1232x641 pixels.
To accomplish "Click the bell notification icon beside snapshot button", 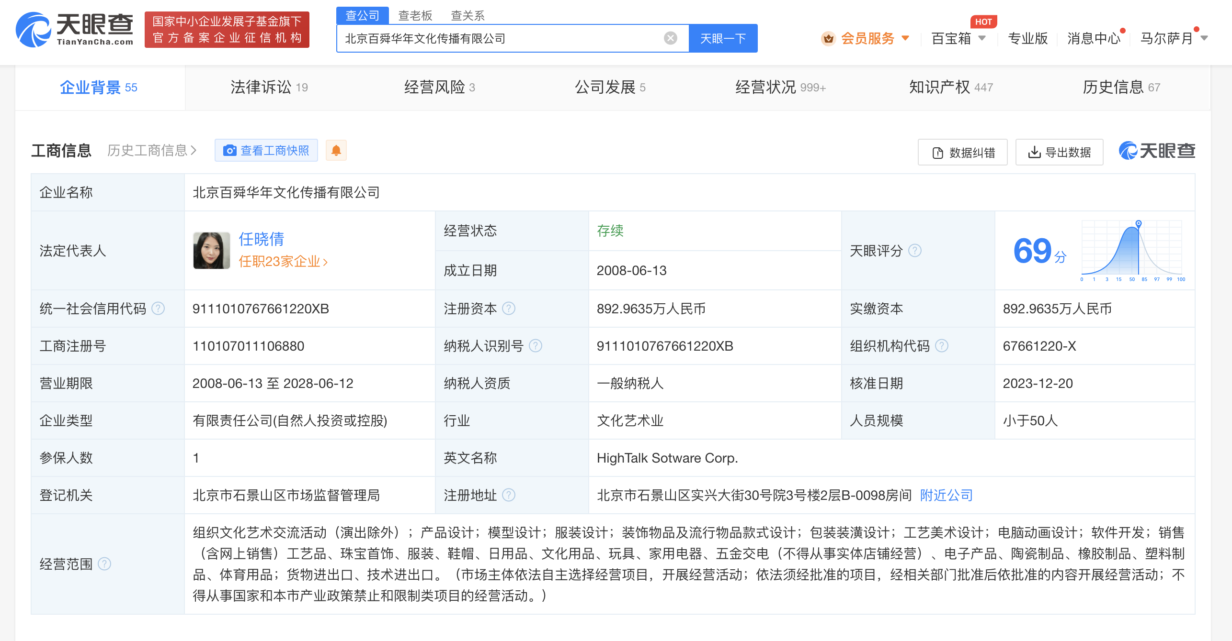I will [x=336, y=150].
